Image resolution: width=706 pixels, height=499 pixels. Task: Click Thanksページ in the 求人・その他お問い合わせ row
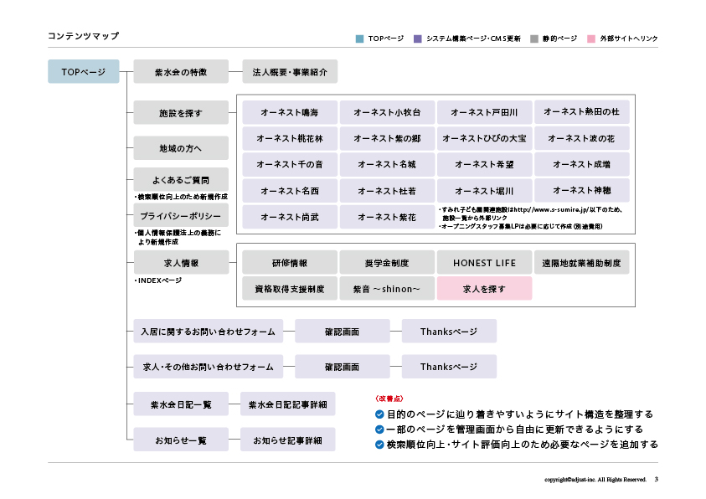(x=450, y=366)
